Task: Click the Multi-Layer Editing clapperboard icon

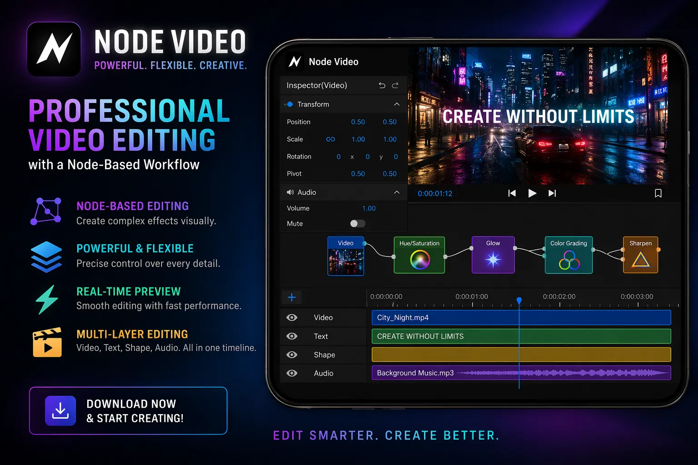Action: 47,342
